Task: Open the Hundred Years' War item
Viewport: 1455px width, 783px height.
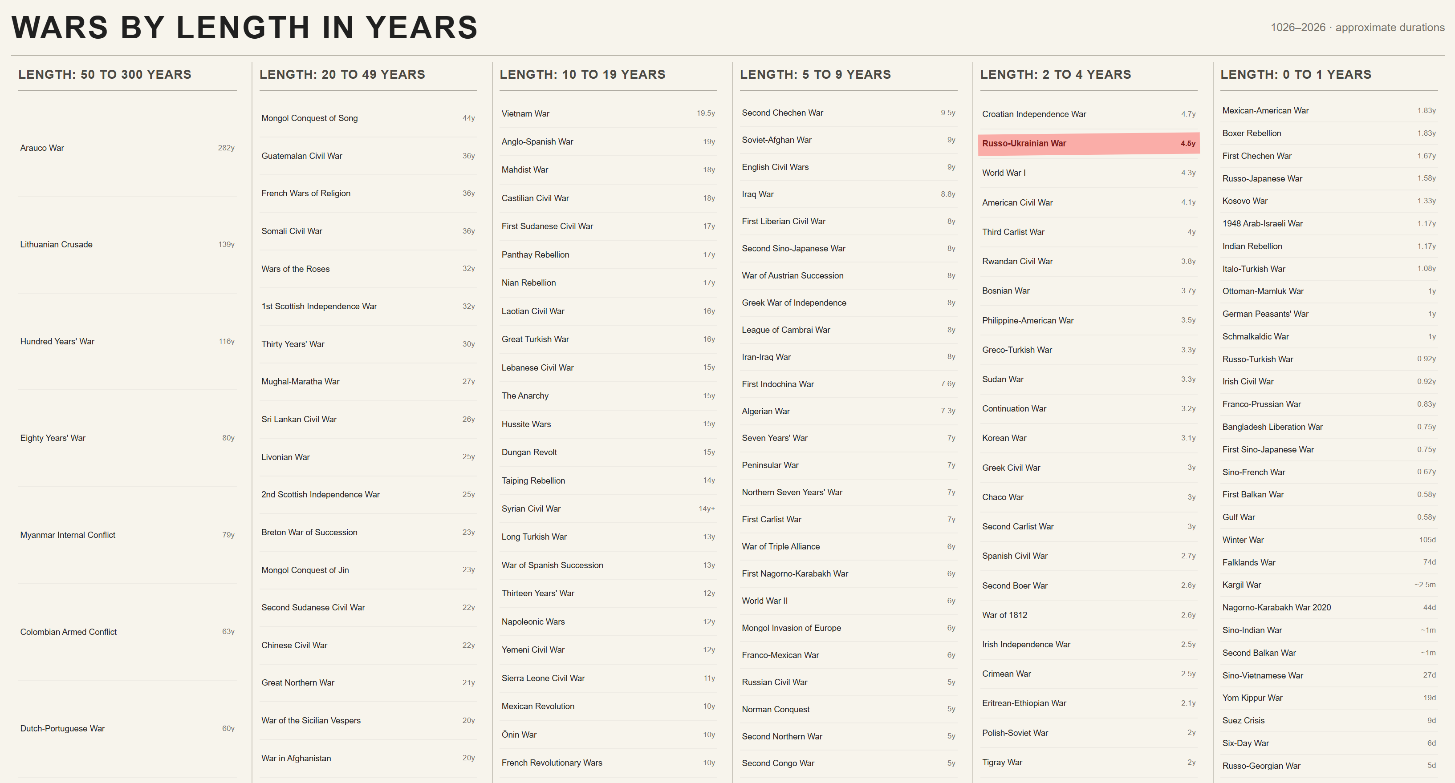Action: (x=127, y=342)
